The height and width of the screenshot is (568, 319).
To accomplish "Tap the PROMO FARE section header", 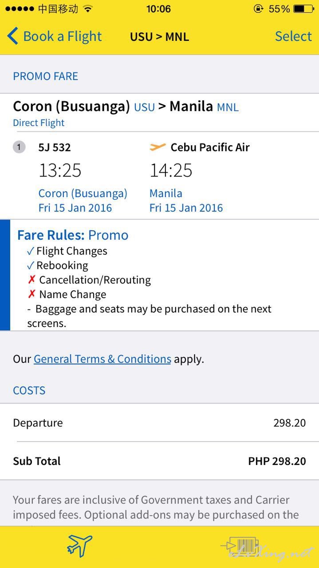I will pos(45,76).
